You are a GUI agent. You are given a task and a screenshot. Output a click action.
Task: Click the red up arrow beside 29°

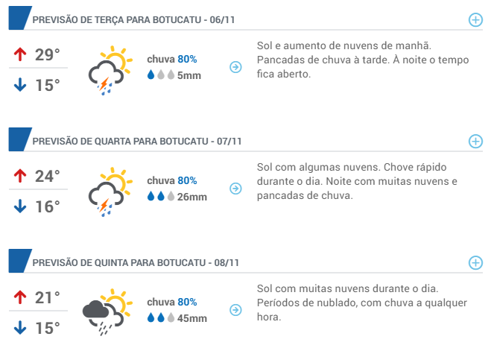click(20, 54)
